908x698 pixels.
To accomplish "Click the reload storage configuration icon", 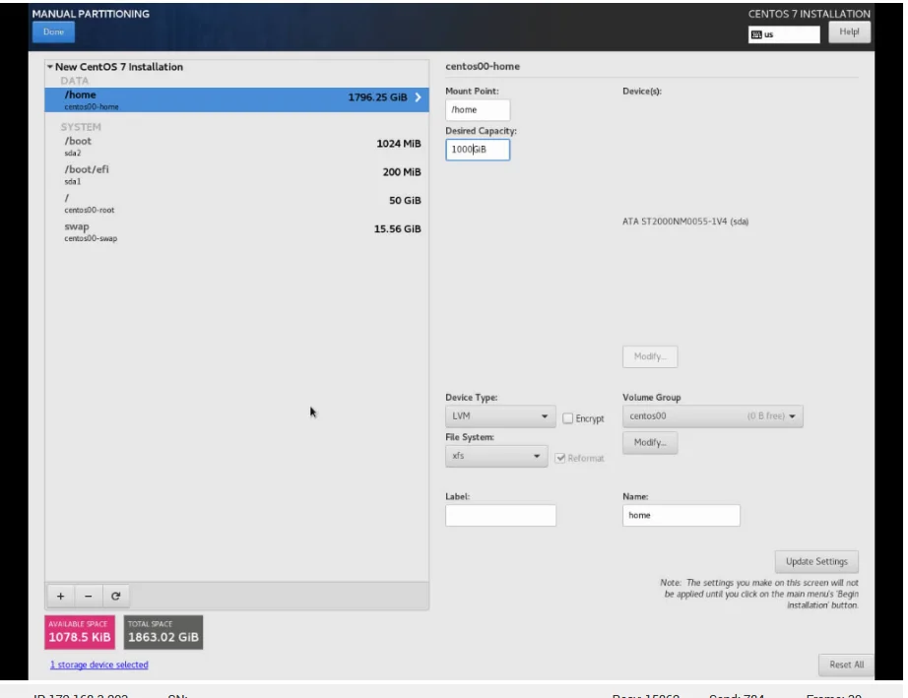I will click(116, 596).
